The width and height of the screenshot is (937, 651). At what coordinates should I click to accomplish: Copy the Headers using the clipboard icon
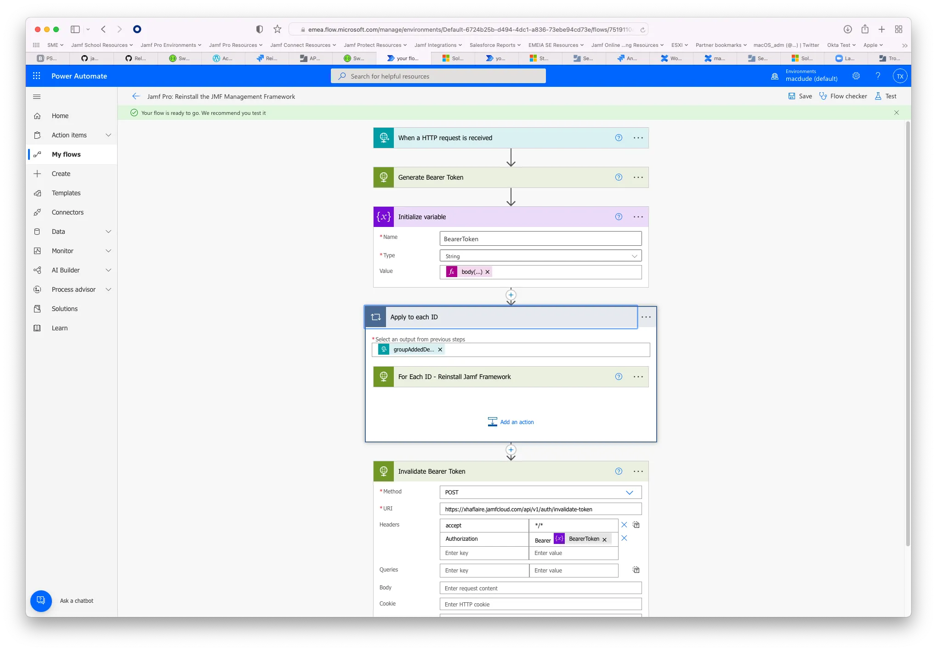(636, 525)
